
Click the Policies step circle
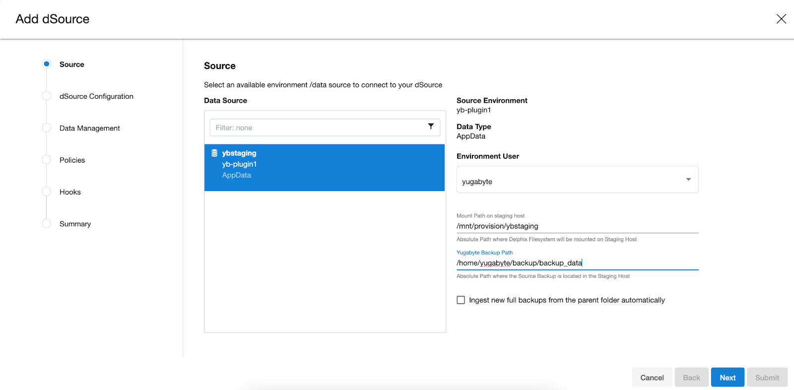[x=47, y=160]
